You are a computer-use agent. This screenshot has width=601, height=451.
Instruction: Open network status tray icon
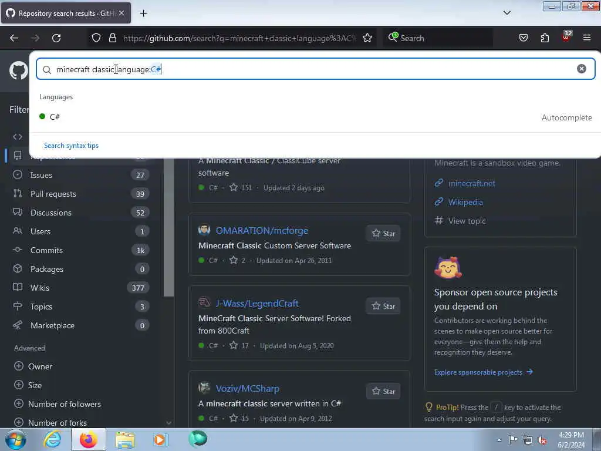click(x=528, y=440)
